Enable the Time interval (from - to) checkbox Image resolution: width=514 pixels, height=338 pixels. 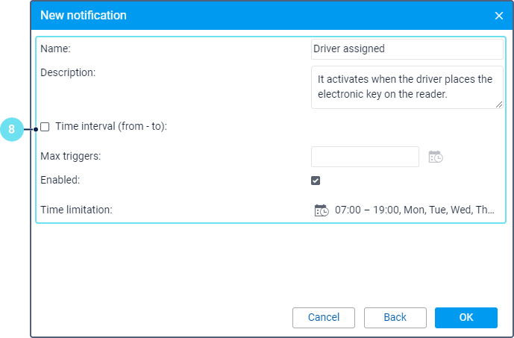tap(46, 127)
